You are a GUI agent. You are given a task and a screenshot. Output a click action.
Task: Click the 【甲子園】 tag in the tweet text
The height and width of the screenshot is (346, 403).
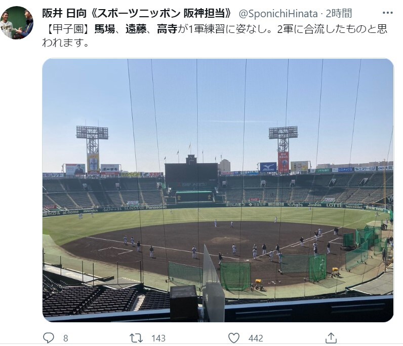tap(68, 29)
